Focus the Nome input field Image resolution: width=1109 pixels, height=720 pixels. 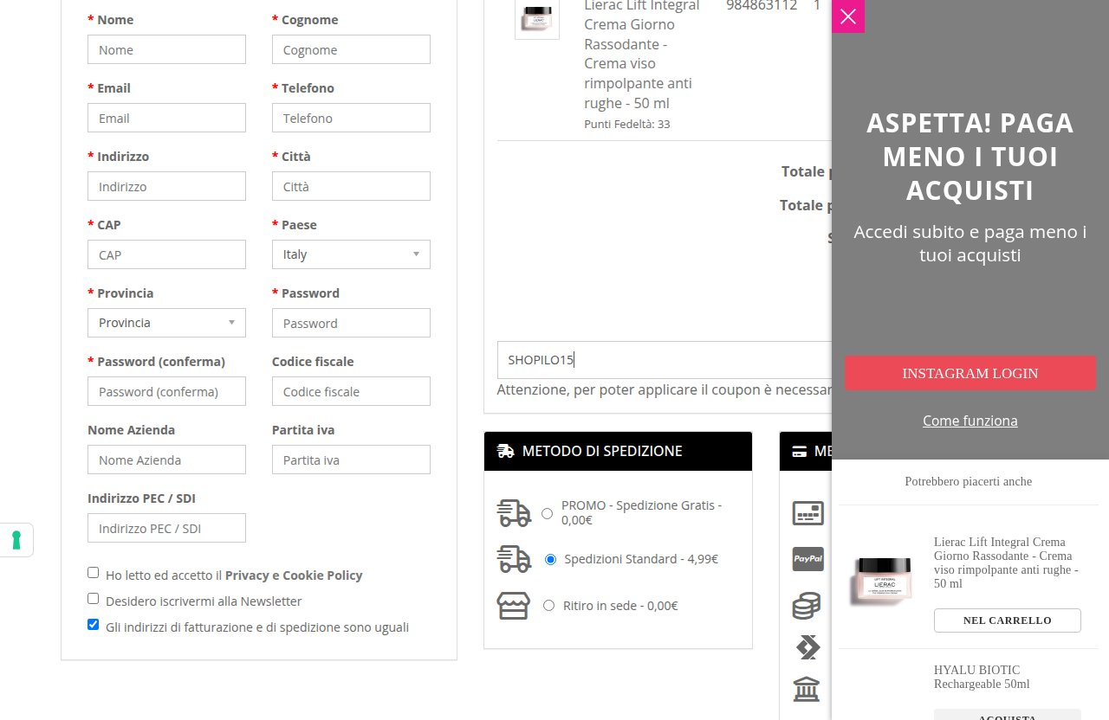166,49
